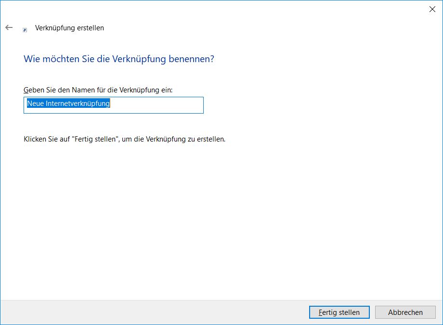Go back with the left arrow icon
The height and width of the screenshot is (325, 443).
click(x=9, y=27)
